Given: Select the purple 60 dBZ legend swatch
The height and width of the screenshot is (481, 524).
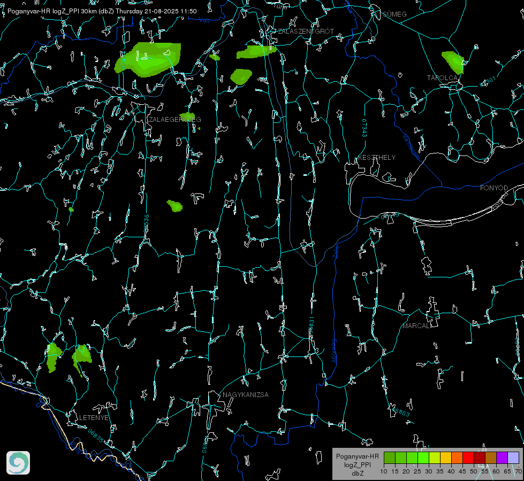Looking at the screenshot, I should (x=502, y=457).
